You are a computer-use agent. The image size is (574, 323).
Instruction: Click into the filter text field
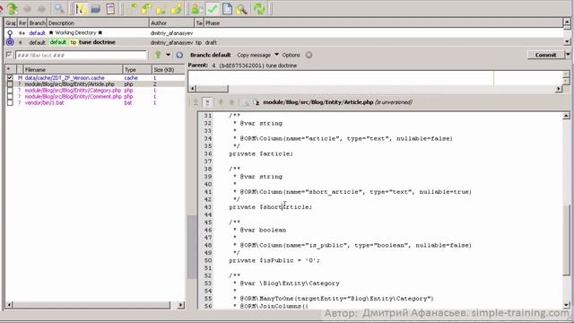(81, 56)
